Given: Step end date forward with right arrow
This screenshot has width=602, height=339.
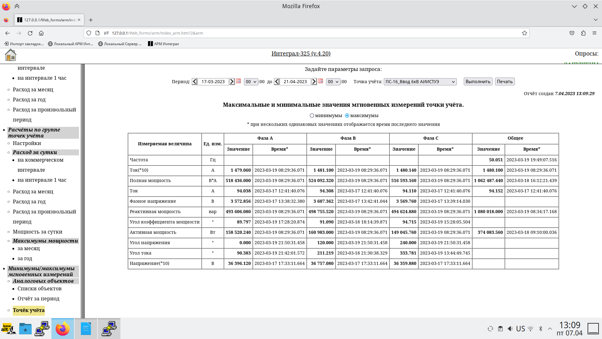Looking at the screenshot, I should (314, 82).
